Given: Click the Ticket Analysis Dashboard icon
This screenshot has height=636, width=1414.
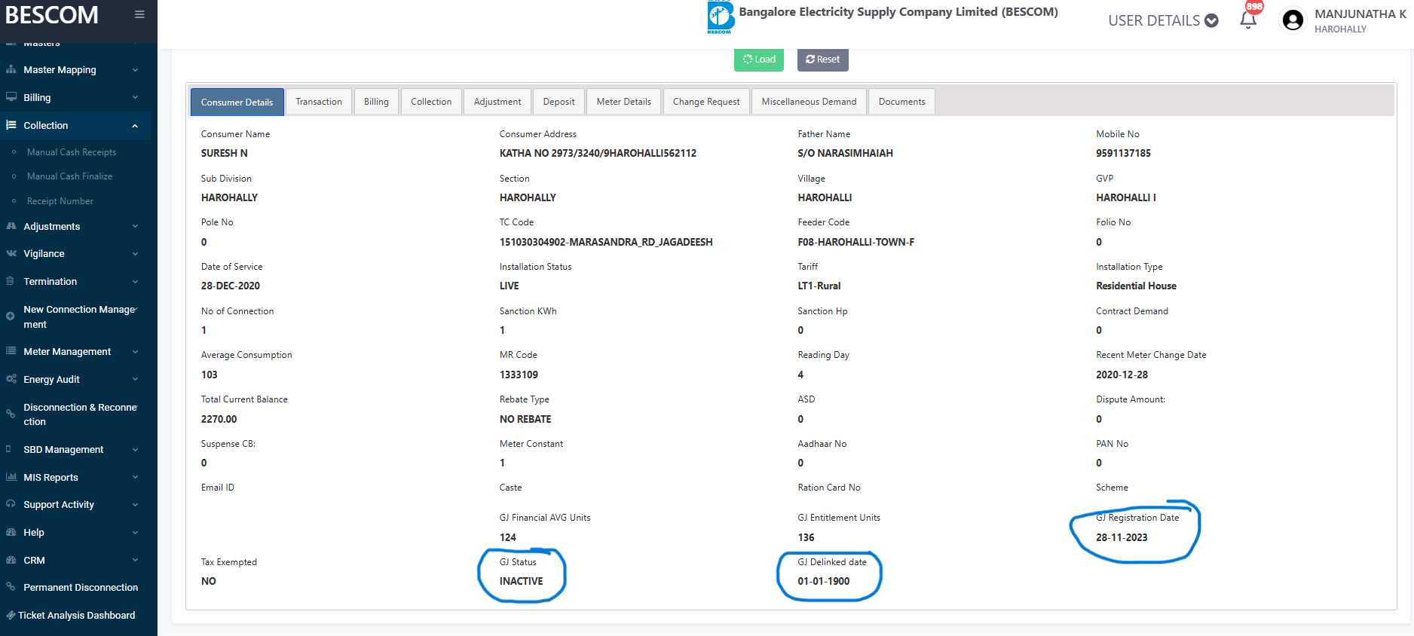Looking at the screenshot, I should (x=11, y=615).
